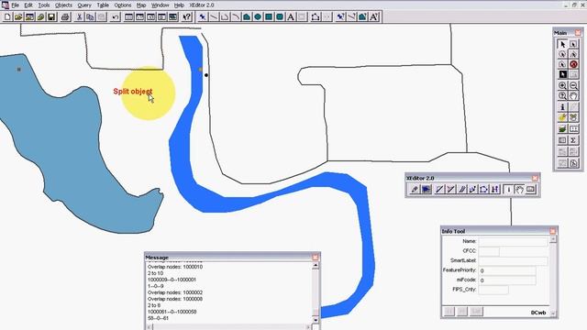
Task: Select the Symbol drawing tool
Action: 202,16
